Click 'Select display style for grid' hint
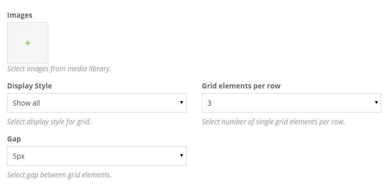The image size is (389, 190). click(49, 122)
